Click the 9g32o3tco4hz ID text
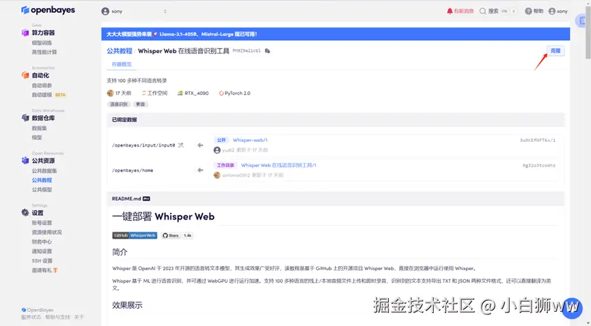This screenshot has height=326, width=591. pyautogui.click(x=539, y=165)
